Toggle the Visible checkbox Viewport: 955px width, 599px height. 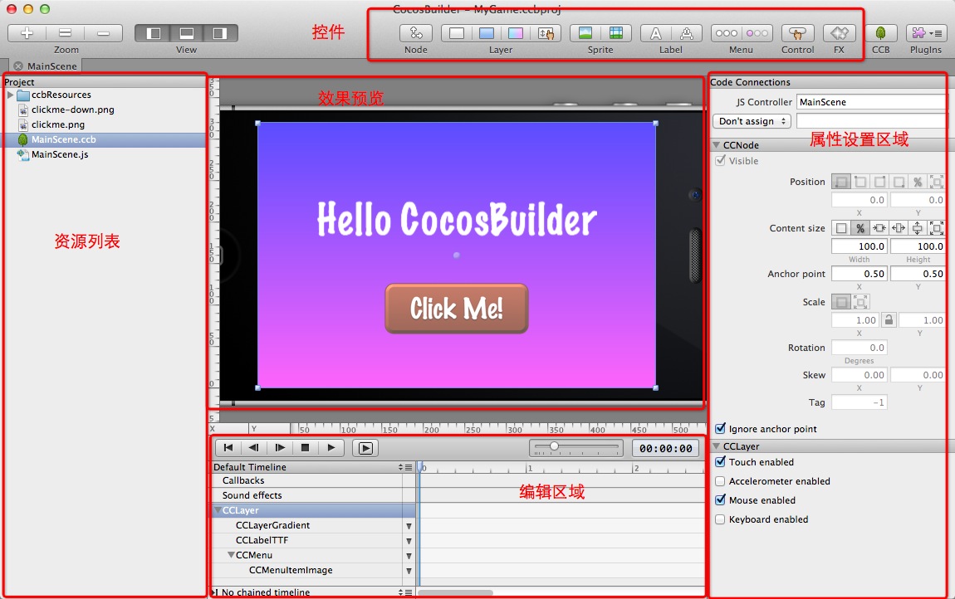point(721,160)
